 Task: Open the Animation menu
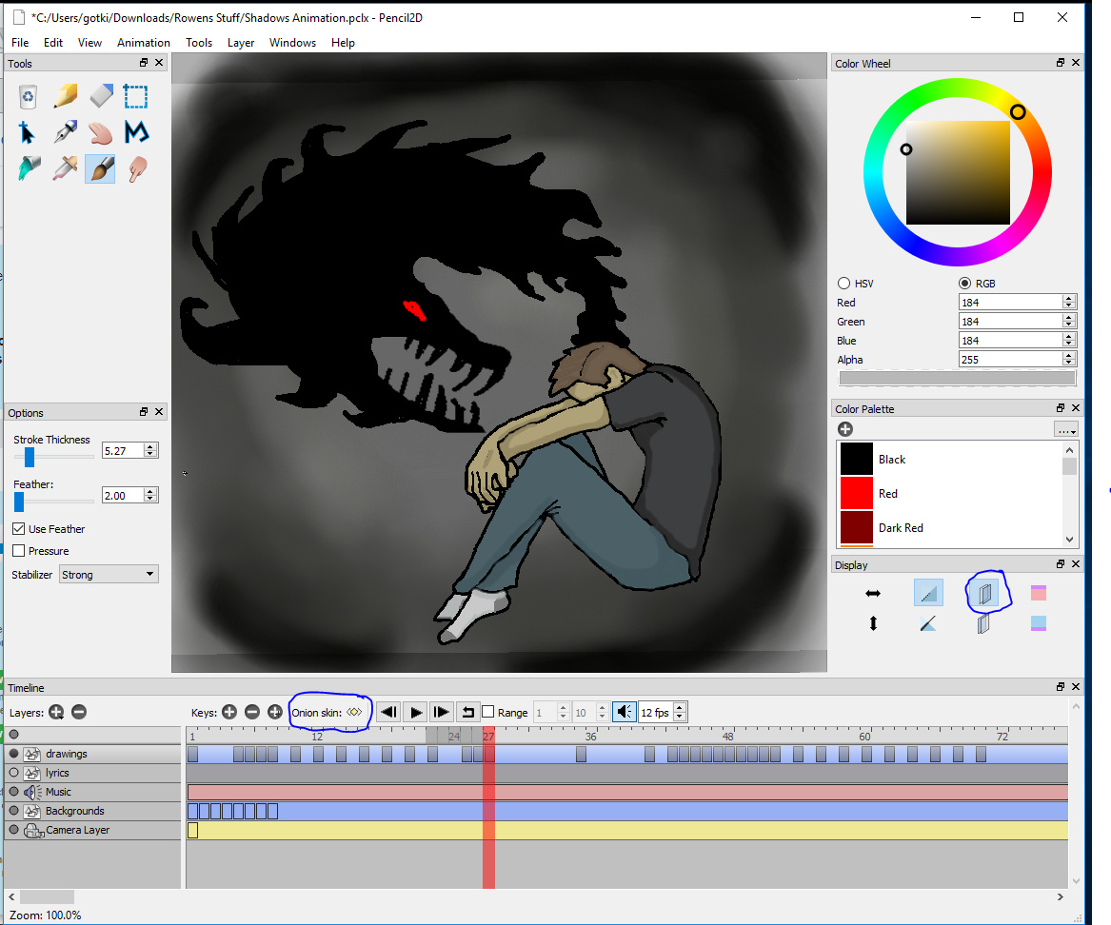click(143, 43)
